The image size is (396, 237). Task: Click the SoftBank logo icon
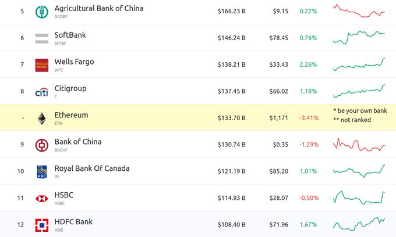[42, 38]
